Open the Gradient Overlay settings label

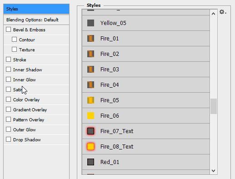pyautogui.click(x=30, y=110)
